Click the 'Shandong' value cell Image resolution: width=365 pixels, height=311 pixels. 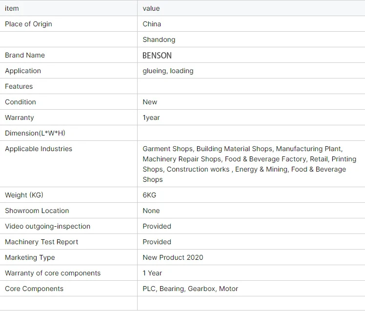[x=251, y=39]
